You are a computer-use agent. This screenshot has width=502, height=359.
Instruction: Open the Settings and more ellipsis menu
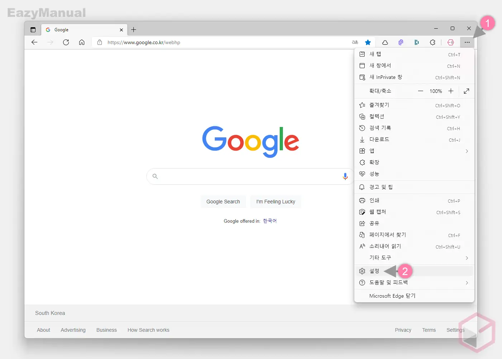click(467, 42)
